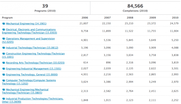Click graduation cap icon beside Computer Technology/Computer Systems
Viewport: 181px width, 104px height.
(x=4, y=80)
